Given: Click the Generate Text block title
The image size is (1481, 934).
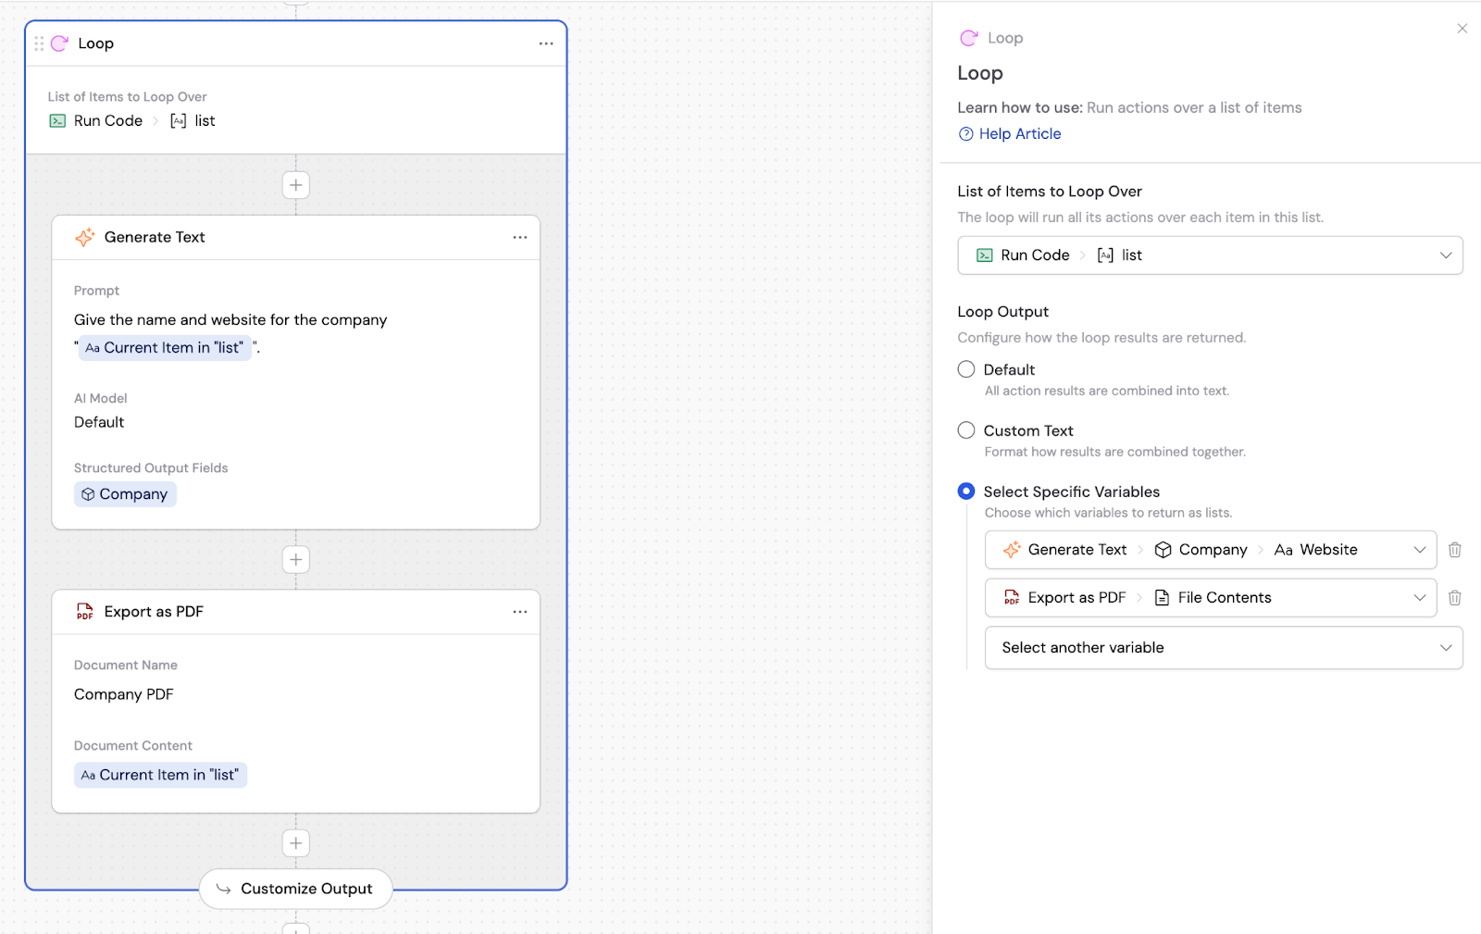Looking at the screenshot, I should click(155, 237).
